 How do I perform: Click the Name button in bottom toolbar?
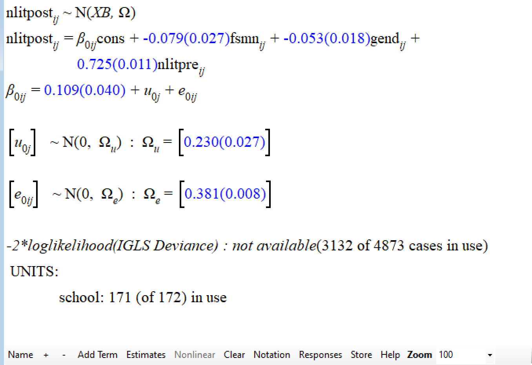point(20,355)
